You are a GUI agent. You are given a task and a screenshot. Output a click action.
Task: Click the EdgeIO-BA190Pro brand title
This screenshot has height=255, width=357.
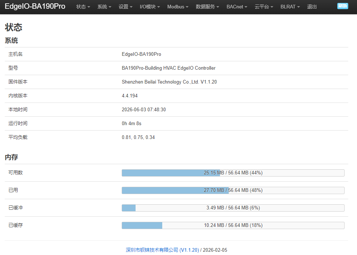pyautogui.click(x=35, y=6)
